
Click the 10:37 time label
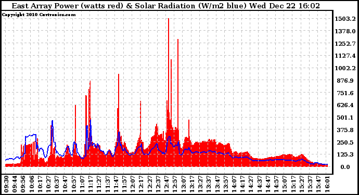[x=57, y=184]
